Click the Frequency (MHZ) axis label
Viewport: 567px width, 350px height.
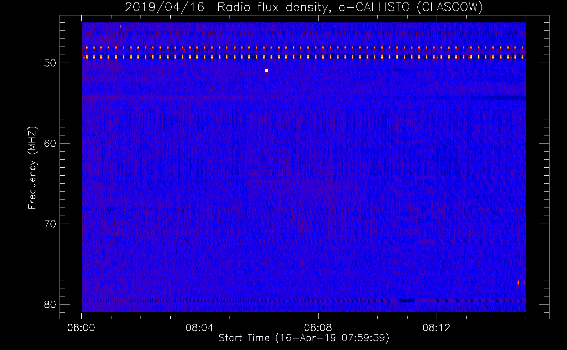(x=32, y=168)
